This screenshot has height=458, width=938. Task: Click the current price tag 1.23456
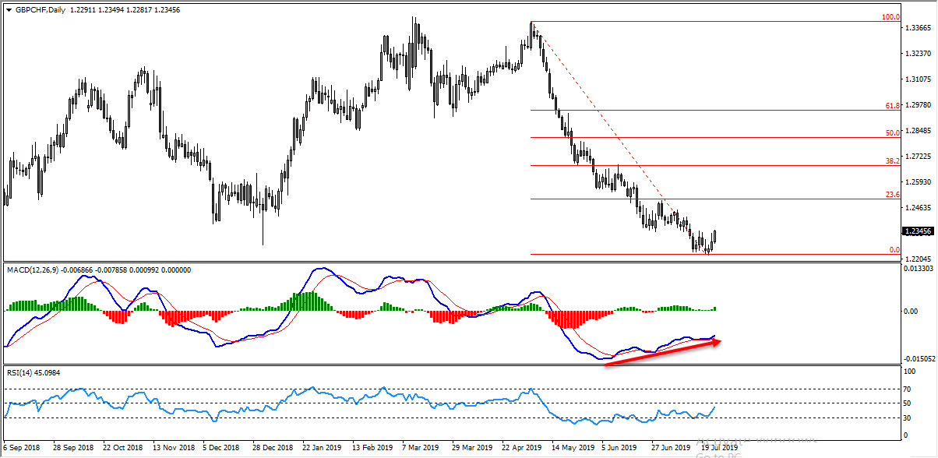(x=917, y=231)
